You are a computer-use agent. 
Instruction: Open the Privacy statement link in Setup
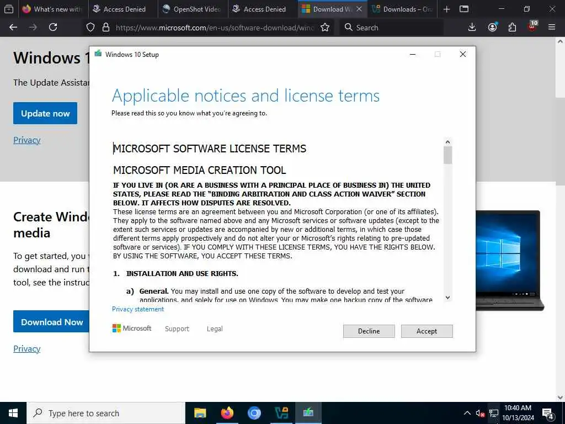pos(137,309)
